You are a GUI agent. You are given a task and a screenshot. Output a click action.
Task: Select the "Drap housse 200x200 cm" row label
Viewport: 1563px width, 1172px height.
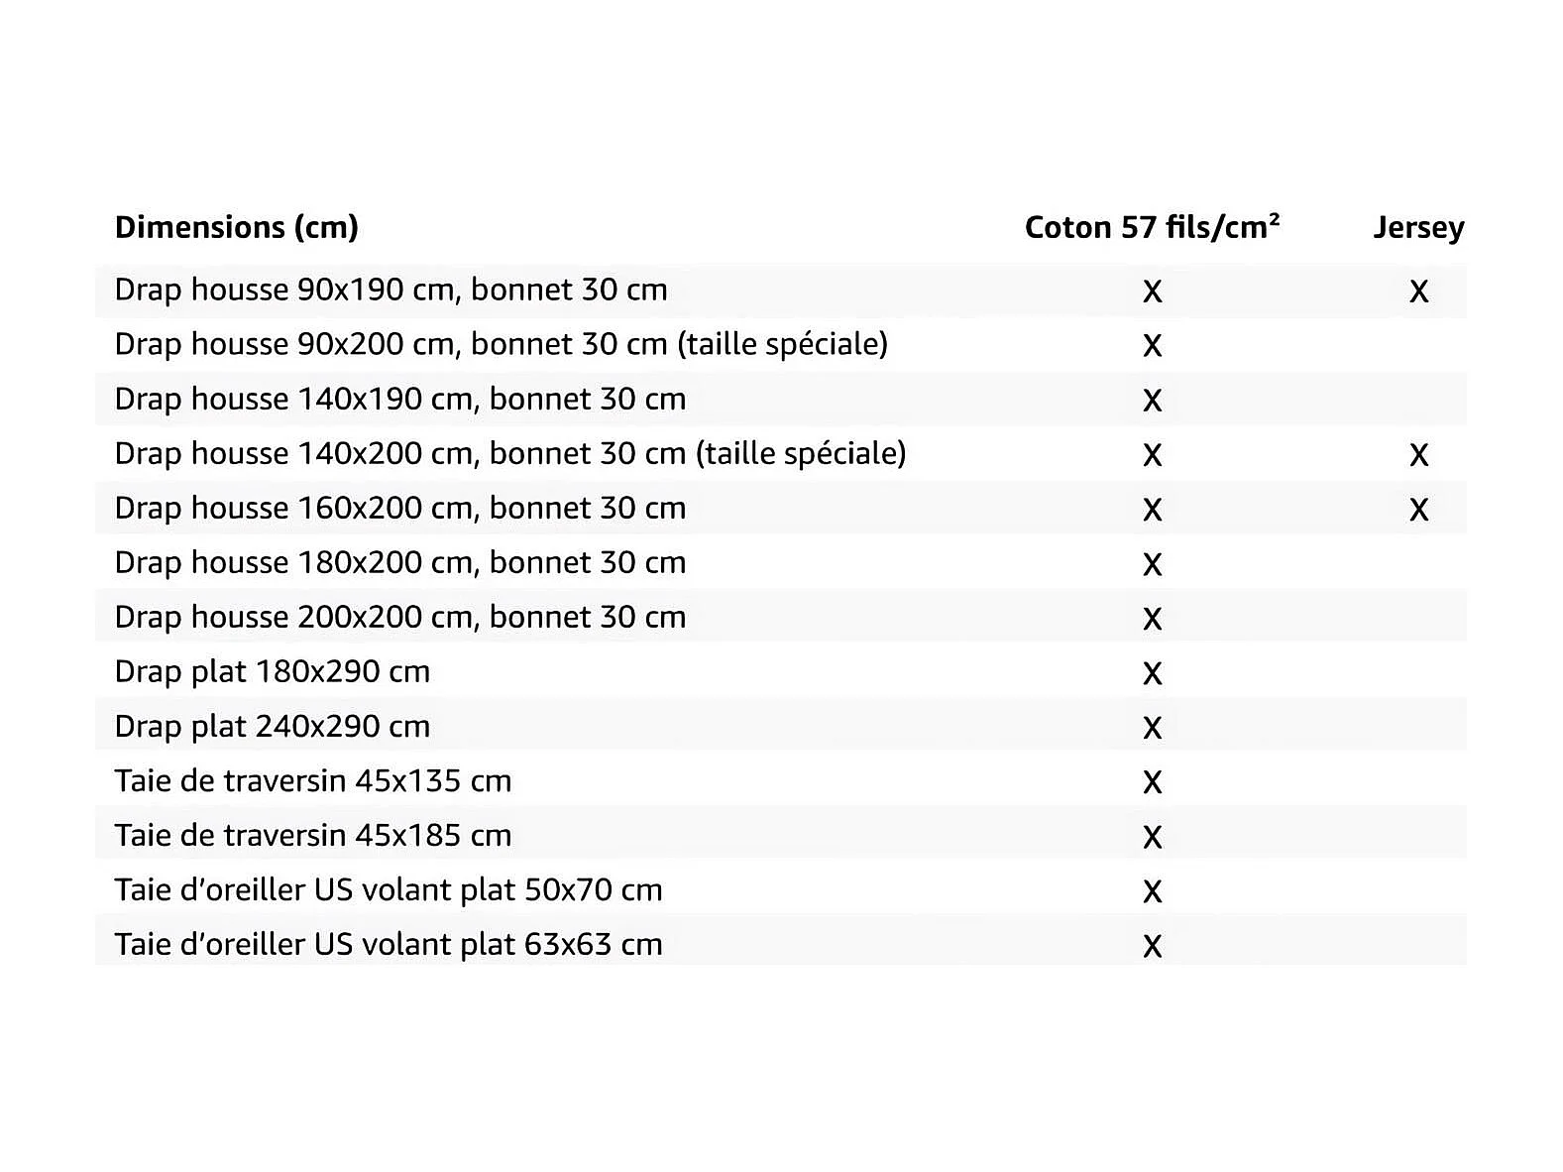[x=399, y=617]
